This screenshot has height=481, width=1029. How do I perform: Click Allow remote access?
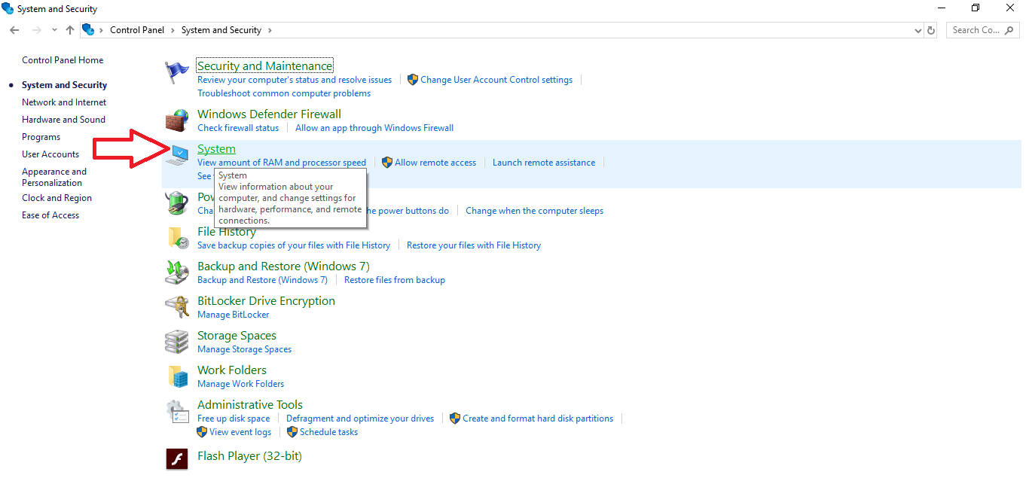pyautogui.click(x=435, y=163)
